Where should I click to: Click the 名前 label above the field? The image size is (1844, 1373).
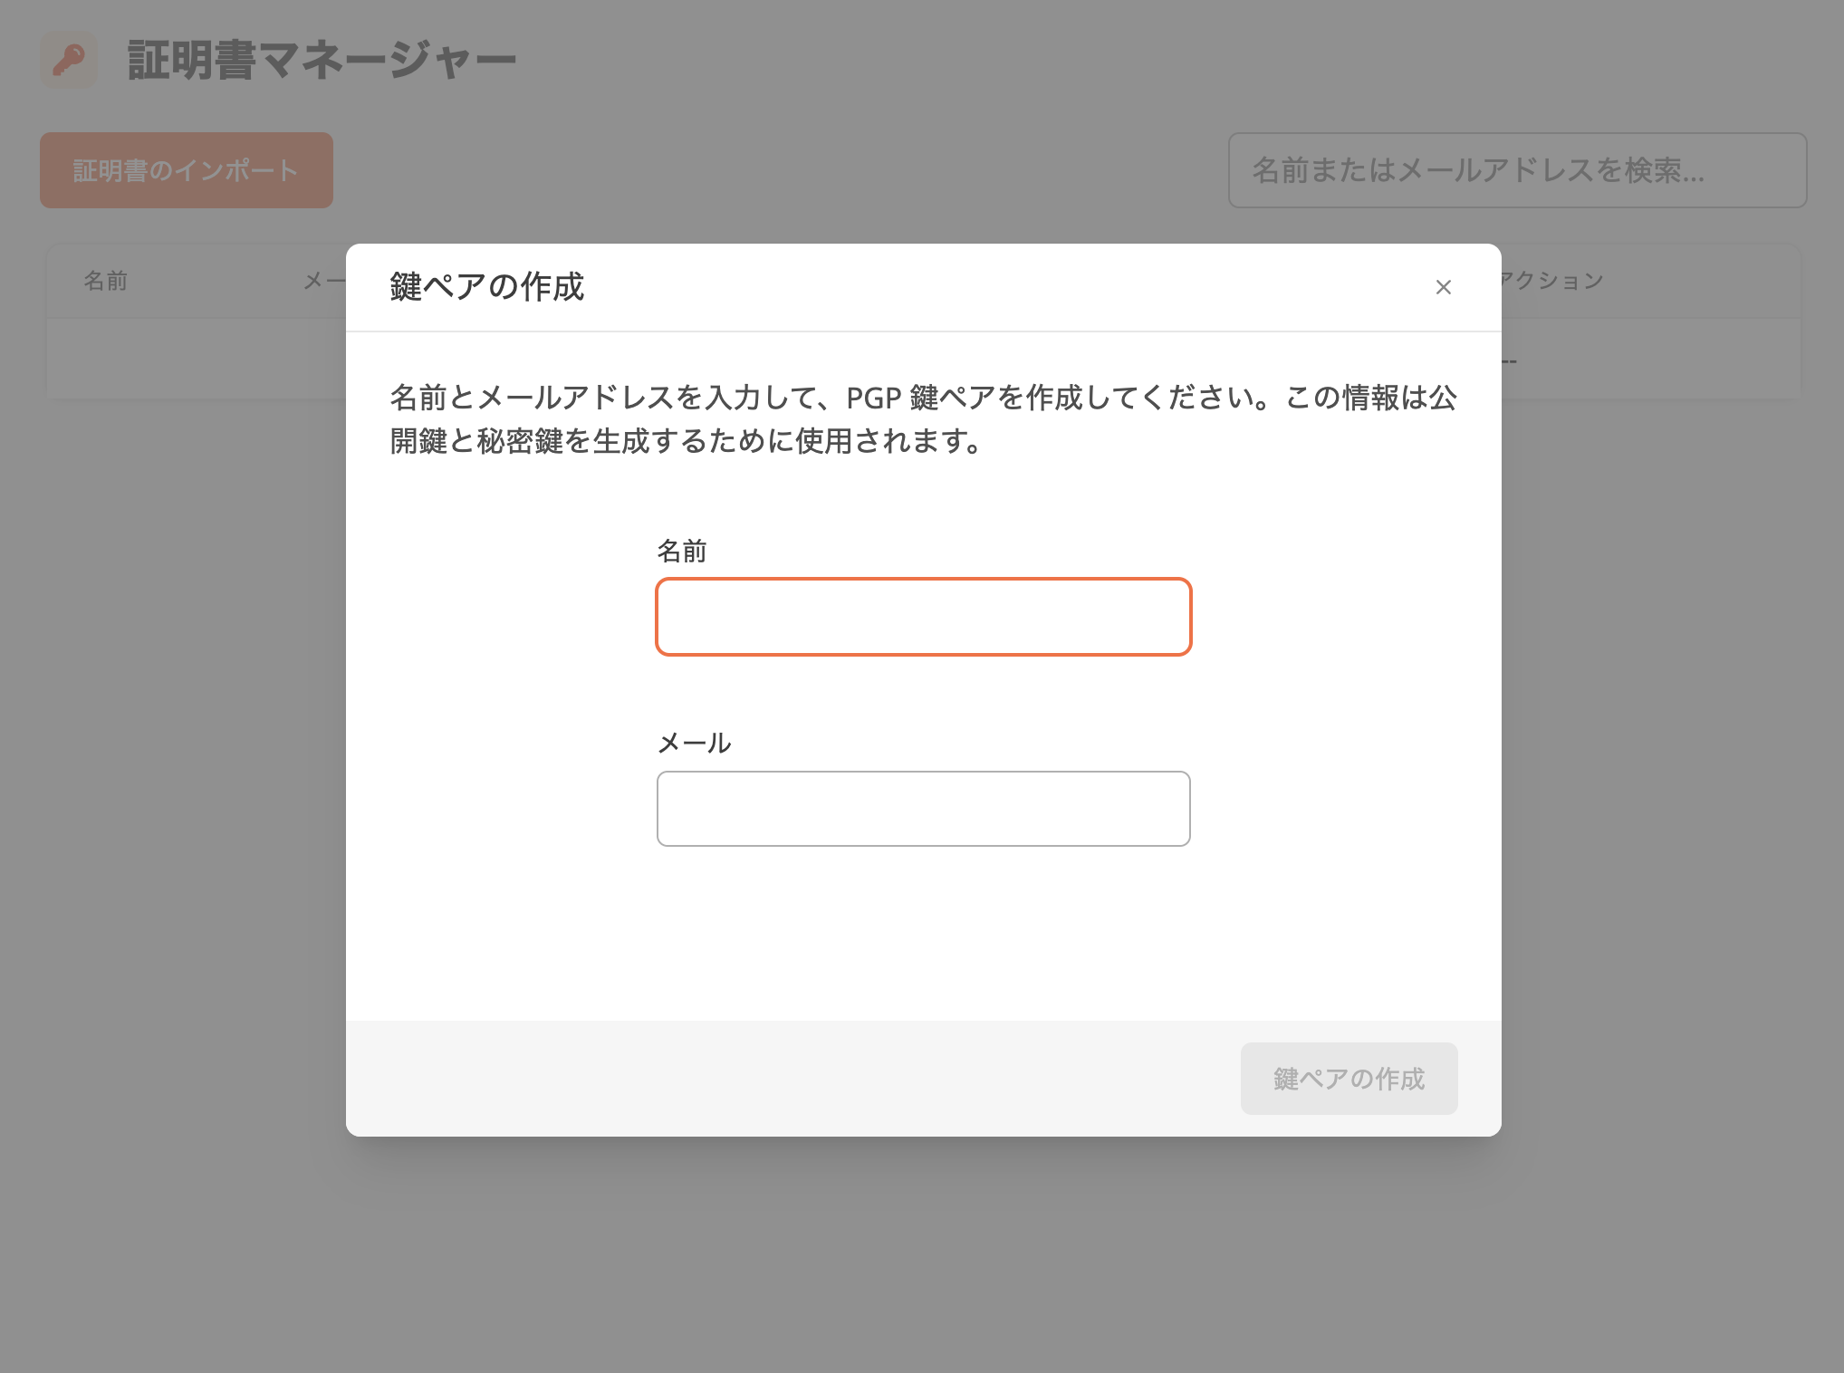681,551
